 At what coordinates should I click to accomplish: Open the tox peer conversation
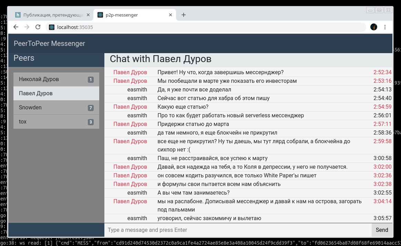pos(56,122)
